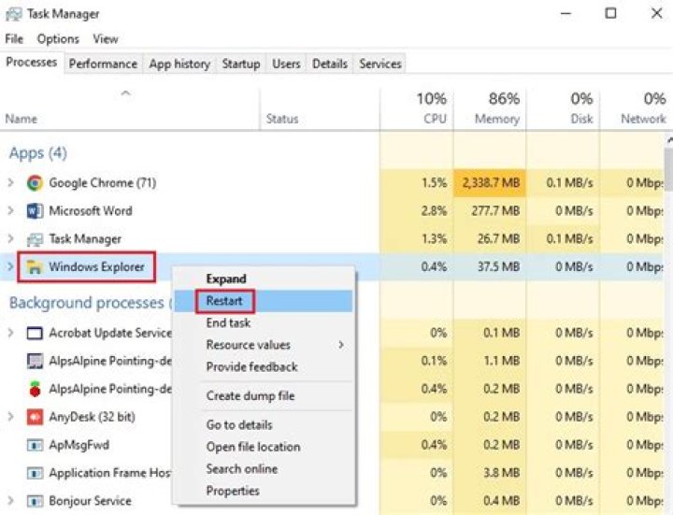
Task: Choose Expand in the context menu
Action: click(x=264, y=279)
